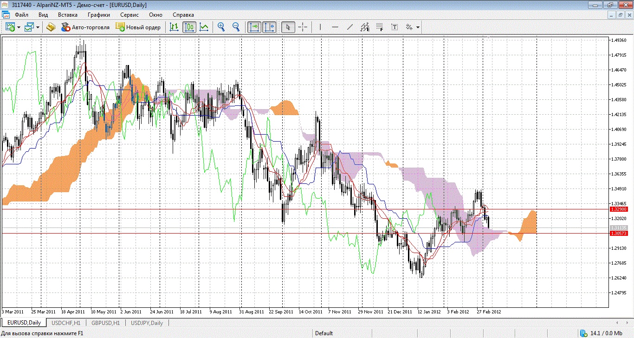Viewport: 634px width, 338px height.
Task: Choose the text label tool
Action: [x=395, y=27]
